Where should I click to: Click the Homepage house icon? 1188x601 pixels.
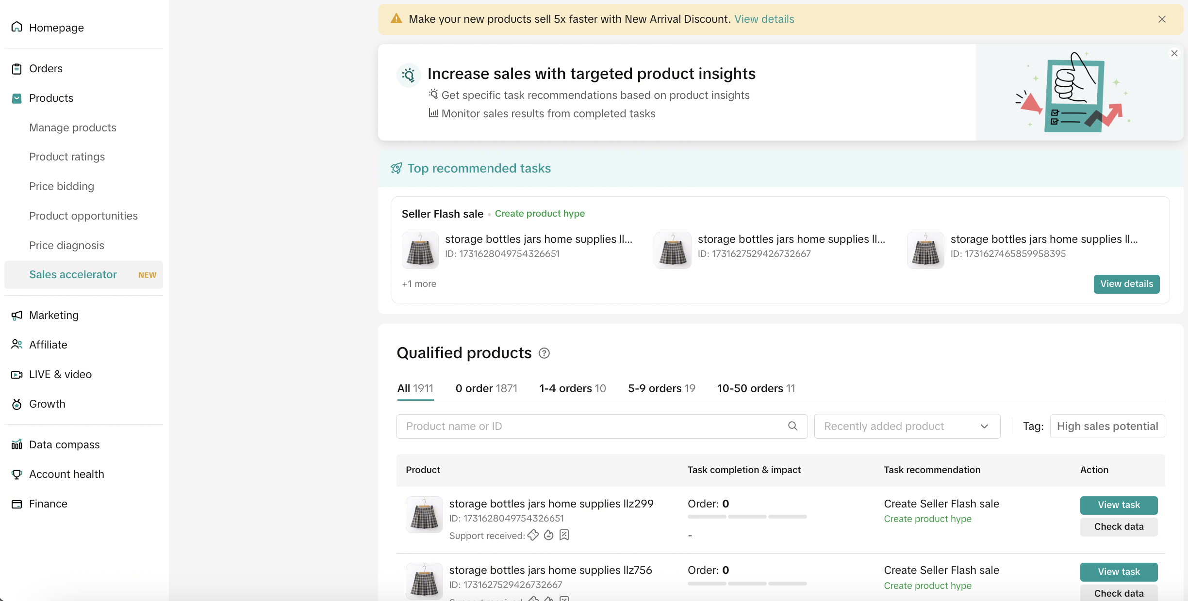tap(17, 27)
